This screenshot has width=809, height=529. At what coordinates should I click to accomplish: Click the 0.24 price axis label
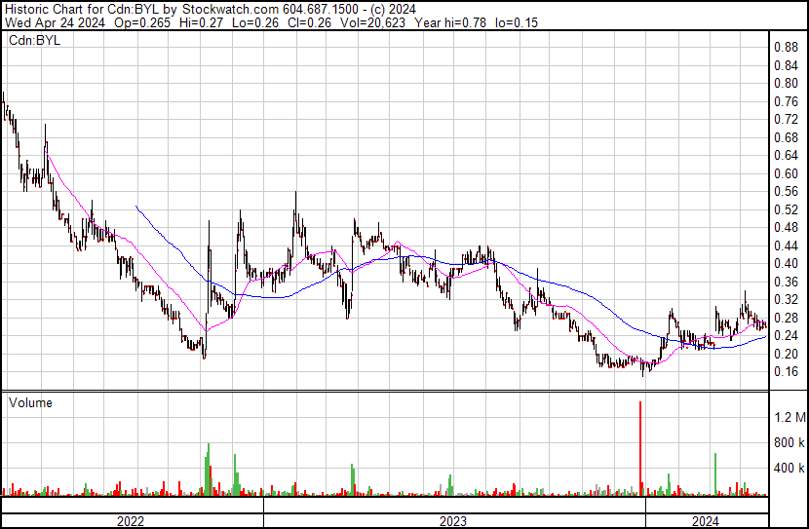785,336
